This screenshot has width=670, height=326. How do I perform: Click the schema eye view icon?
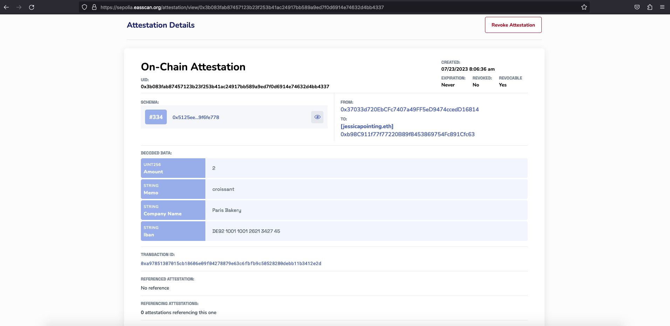(317, 117)
